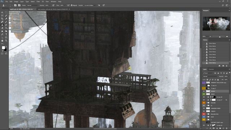This screenshot has width=231, height=130.
Task: Expand the VOLUME layer group
Action: 206,103
